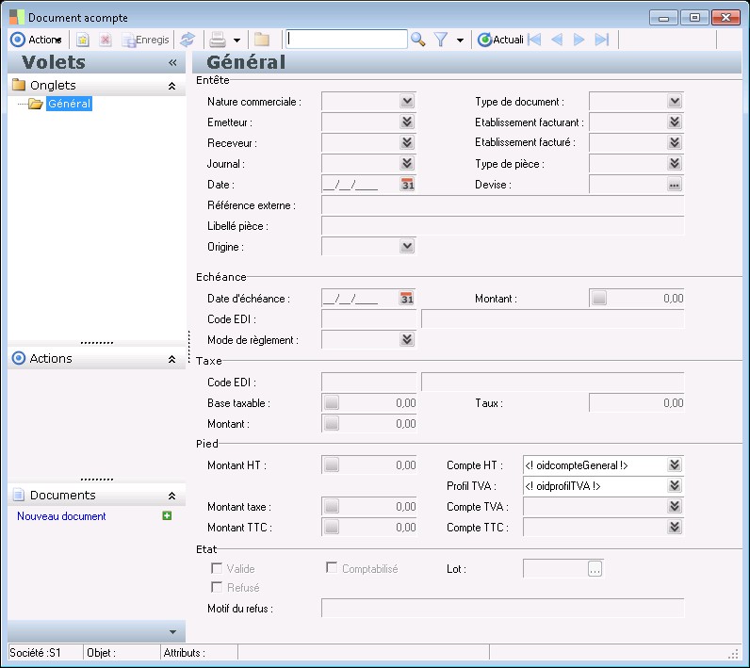Select the Général tree item under Onglets

69,104
